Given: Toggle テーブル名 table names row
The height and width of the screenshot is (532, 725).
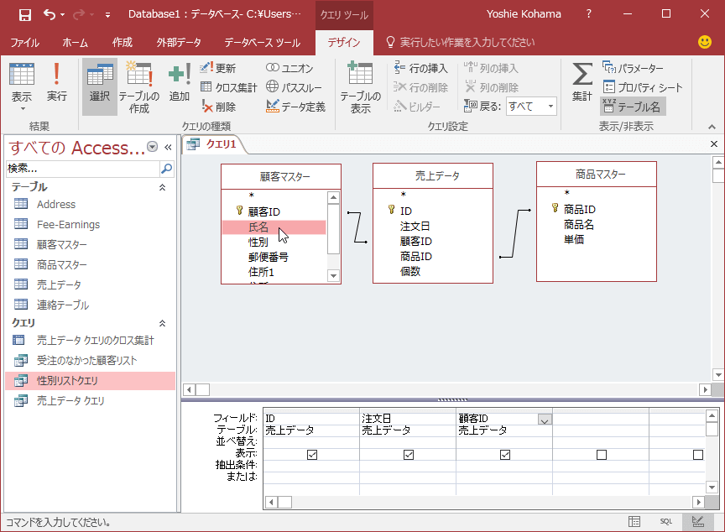Looking at the screenshot, I should click(633, 107).
